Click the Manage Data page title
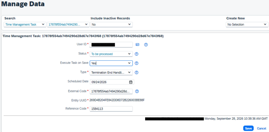The image size is (269, 132). (23, 4)
